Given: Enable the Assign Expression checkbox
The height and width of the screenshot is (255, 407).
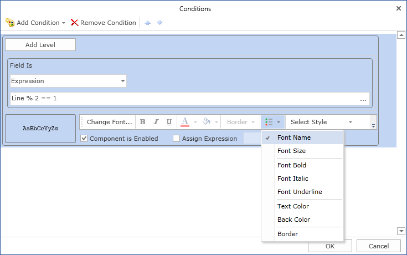Looking at the screenshot, I should 177,139.
